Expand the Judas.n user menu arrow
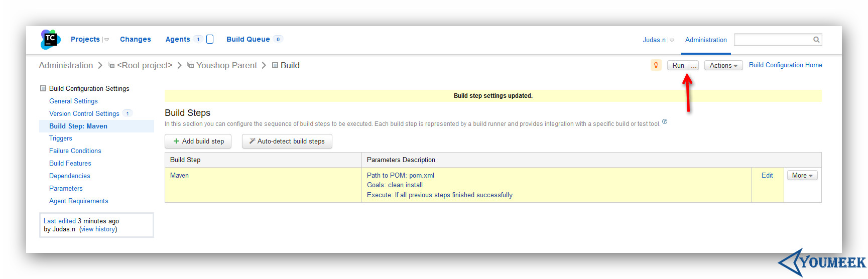Image resolution: width=868 pixels, height=279 pixels. [x=672, y=40]
